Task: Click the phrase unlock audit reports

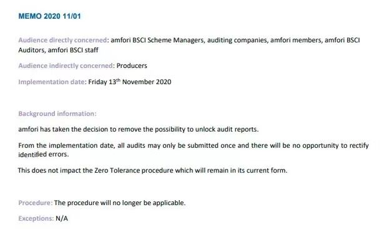Action: click(x=227, y=129)
